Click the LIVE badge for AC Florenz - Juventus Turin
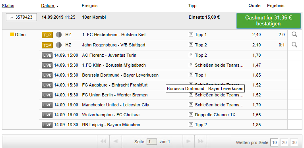The height and width of the screenshot is (148, 304). [47, 55]
